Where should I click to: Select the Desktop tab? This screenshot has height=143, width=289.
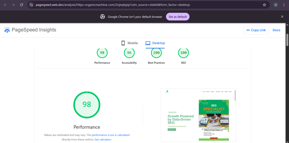tap(155, 43)
